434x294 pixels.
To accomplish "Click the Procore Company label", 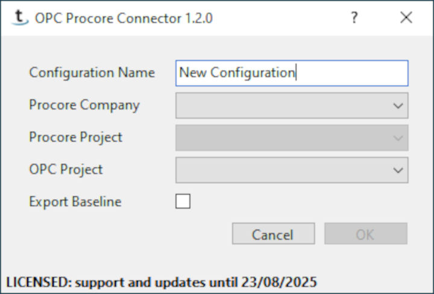I will (84, 105).
